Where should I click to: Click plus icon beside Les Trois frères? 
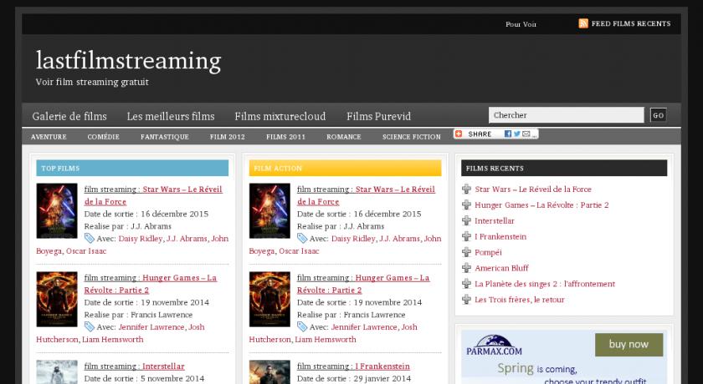466,299
